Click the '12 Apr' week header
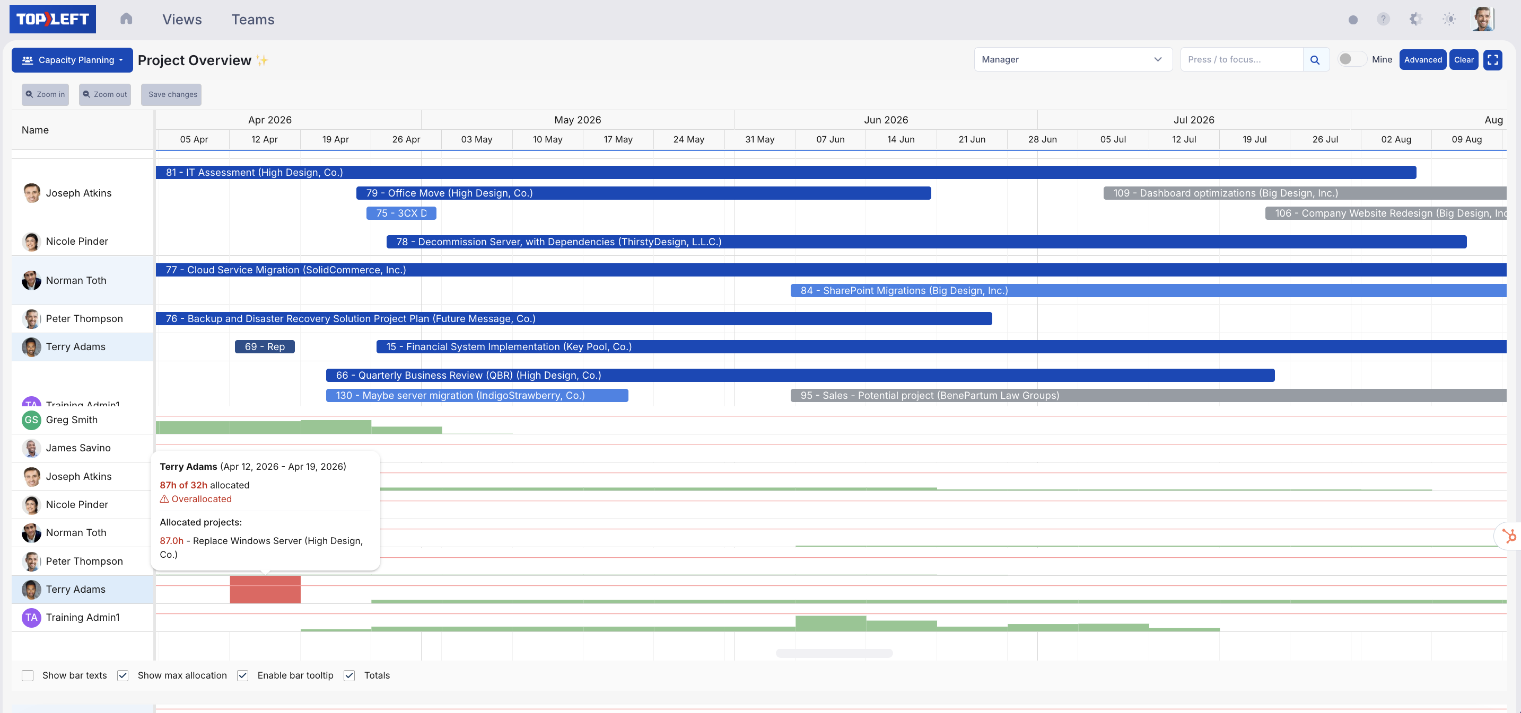1521x713 pixels. pyautogui.click(x=265, y=139)
